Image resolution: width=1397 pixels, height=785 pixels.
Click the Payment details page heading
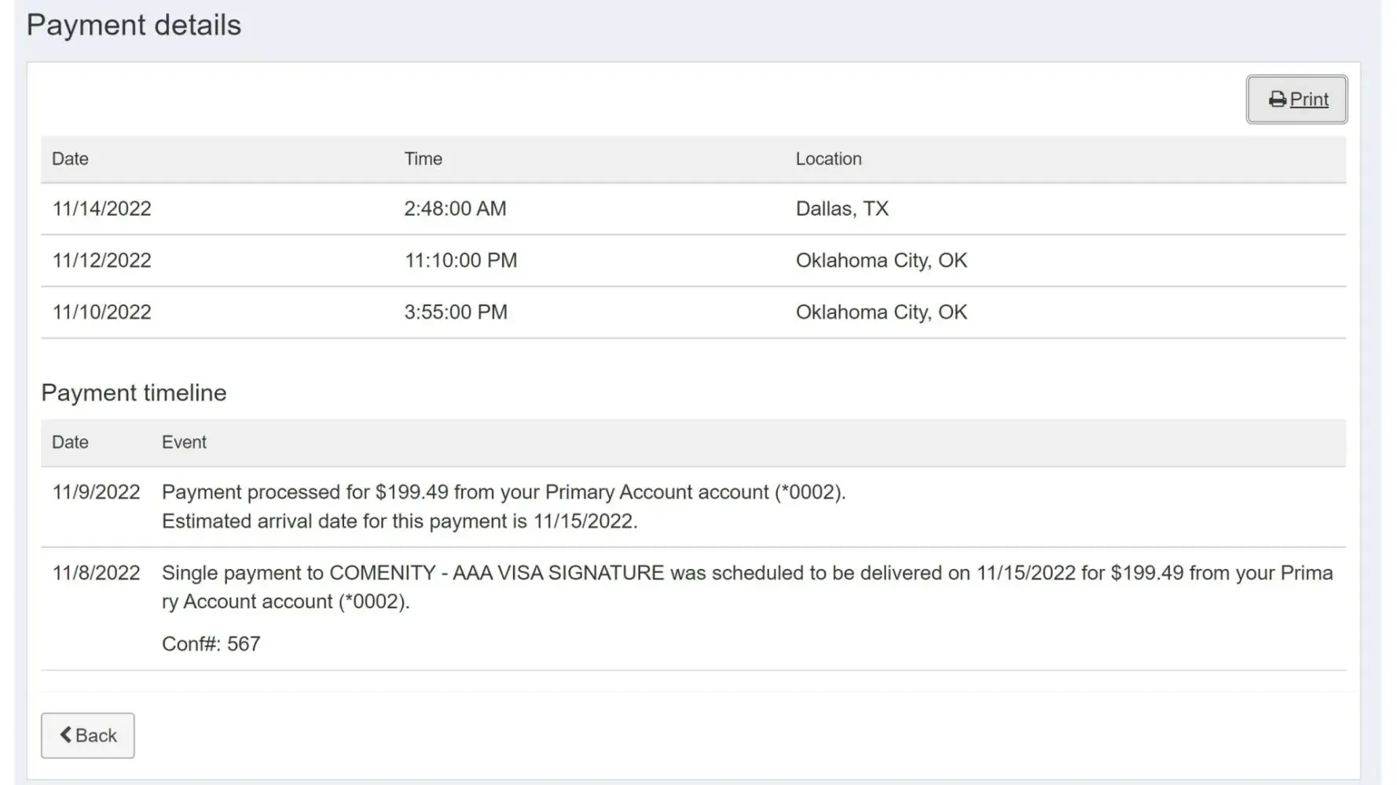(134, 25)
